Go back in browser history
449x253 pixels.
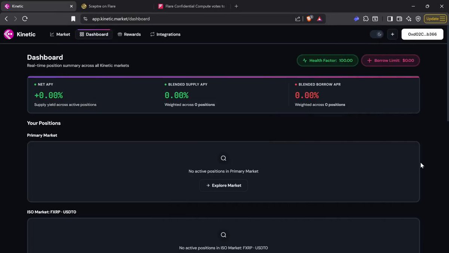(x=6, y=19)
